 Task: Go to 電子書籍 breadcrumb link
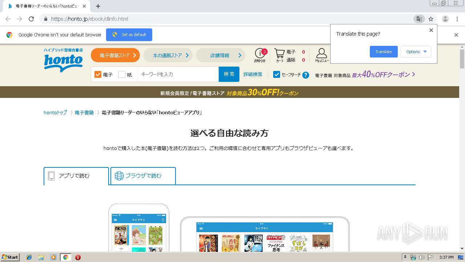[x=84, y=112]
